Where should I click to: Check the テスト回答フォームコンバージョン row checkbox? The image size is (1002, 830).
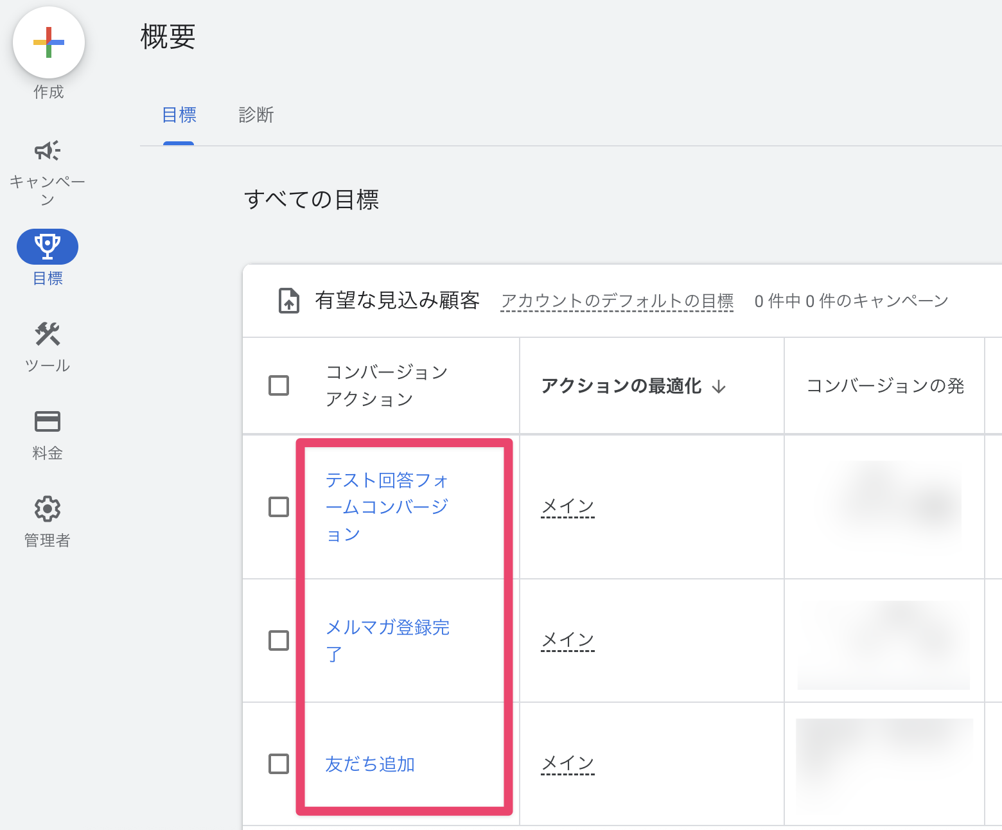coord(278,507)
